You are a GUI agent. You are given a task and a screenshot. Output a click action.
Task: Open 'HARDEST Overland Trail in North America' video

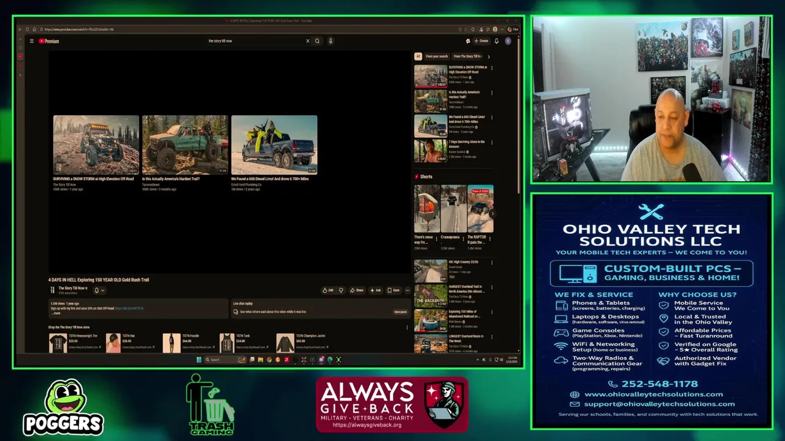[431, 295]
